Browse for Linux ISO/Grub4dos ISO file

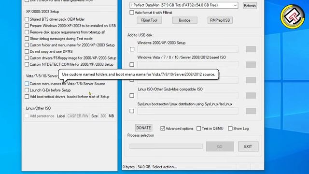251,96
